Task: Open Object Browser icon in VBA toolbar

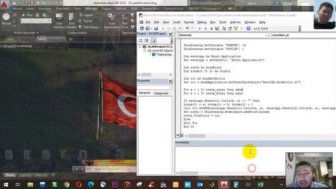Action: (236, 28)
